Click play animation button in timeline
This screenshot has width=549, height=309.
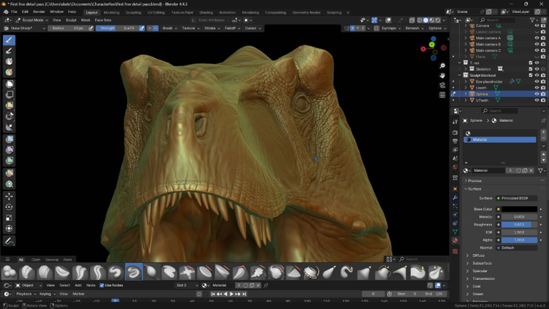232,294
